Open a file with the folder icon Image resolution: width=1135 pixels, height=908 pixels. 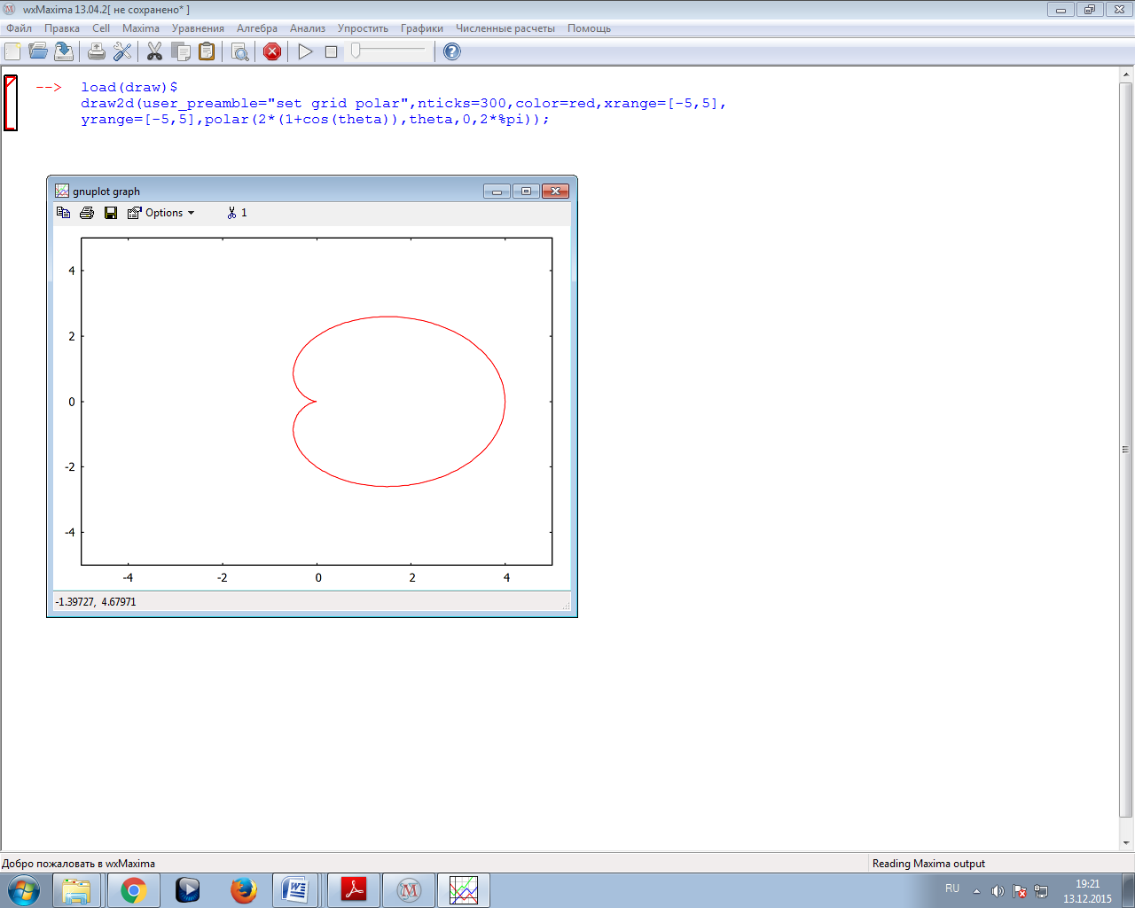pos(38,51)
